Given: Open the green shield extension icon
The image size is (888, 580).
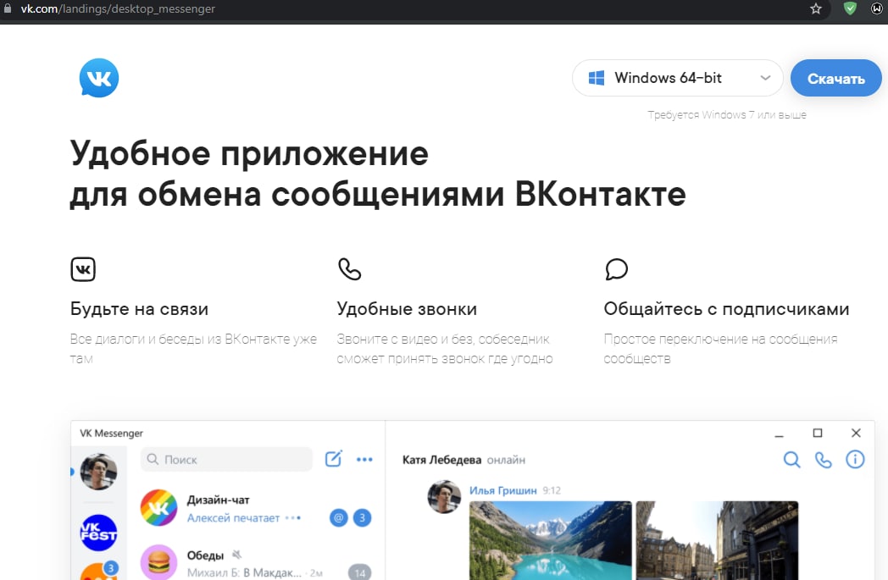Looking at the screenshot, I should pyautogui.click(x=850, y=8).
